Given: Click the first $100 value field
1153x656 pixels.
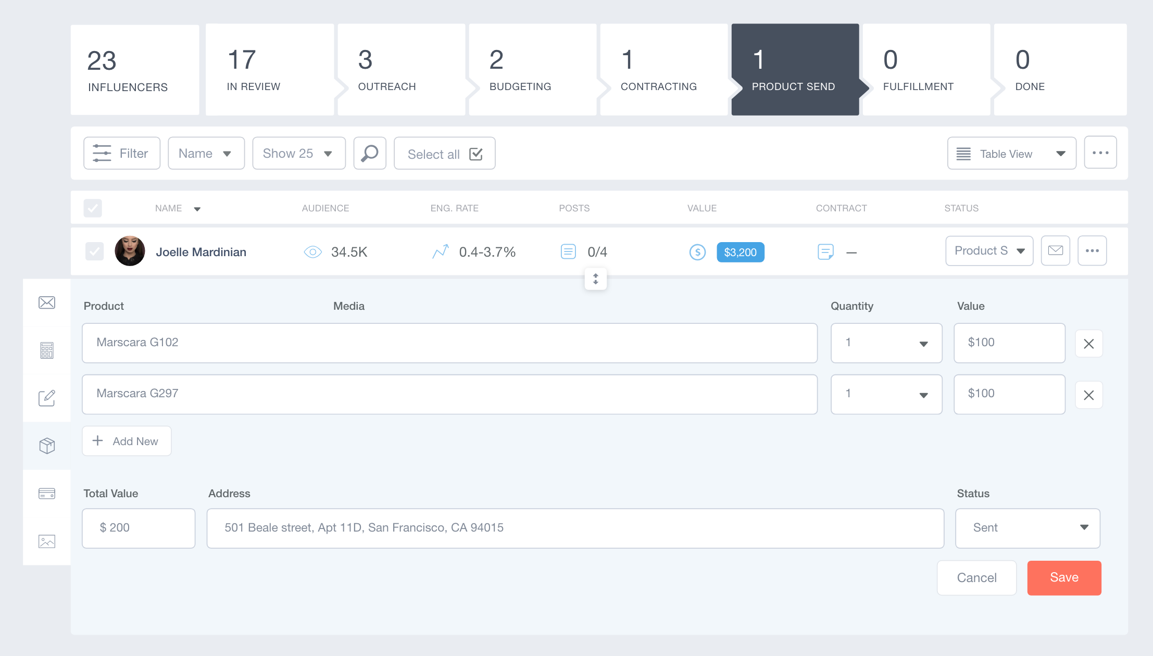Looking at the screenshot, I should (x=1009, y=343).
